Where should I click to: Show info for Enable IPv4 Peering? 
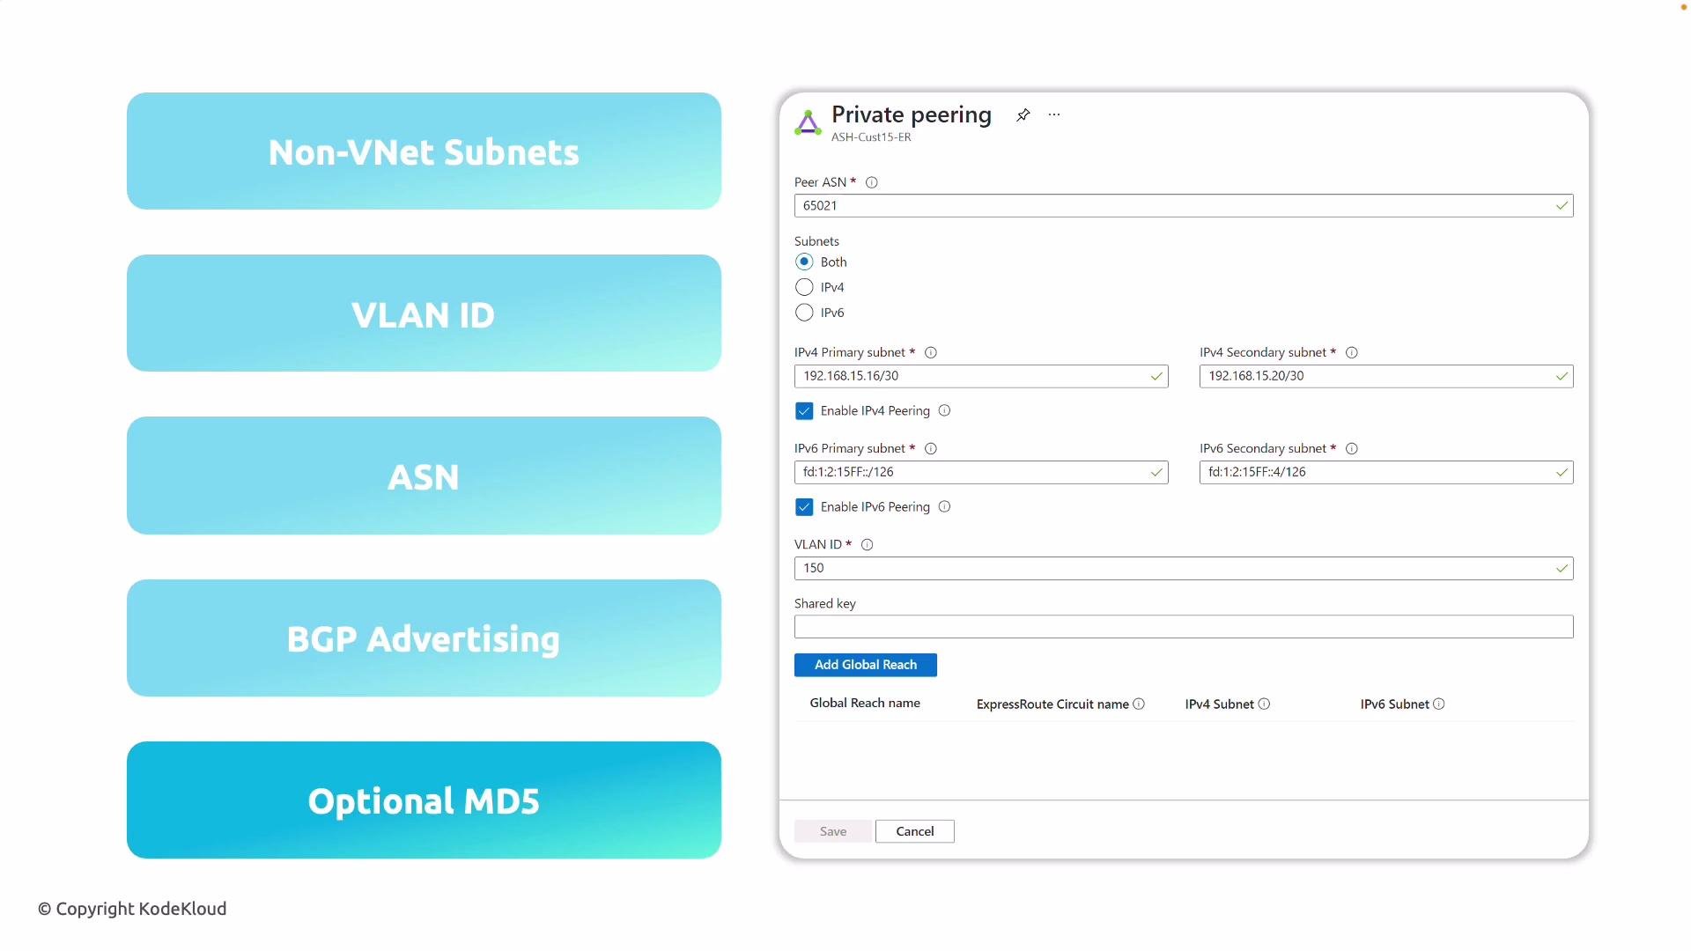(944, 410)
